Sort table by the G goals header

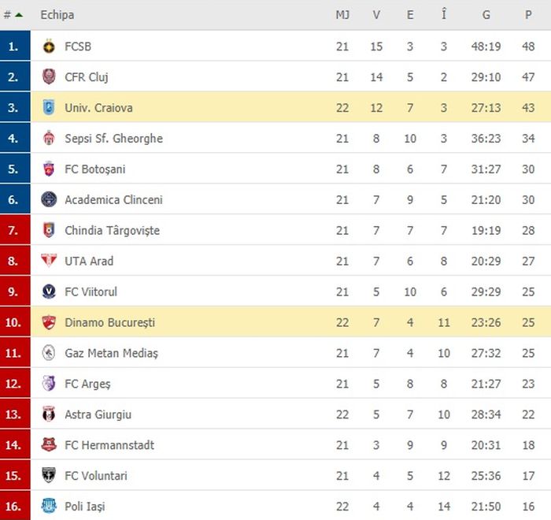(x=487, y=15)
